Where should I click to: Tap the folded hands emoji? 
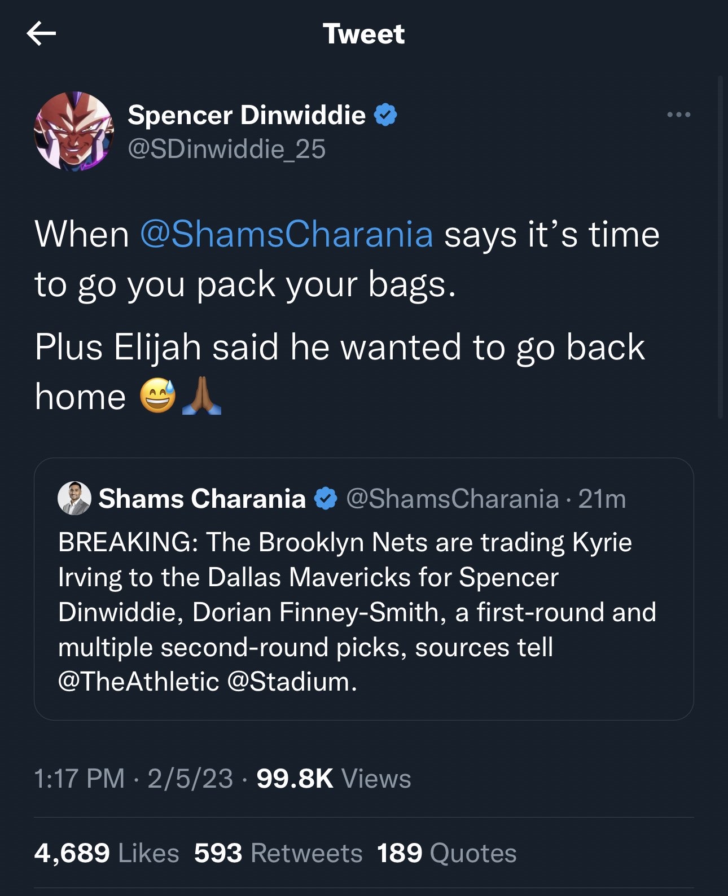pyautogui.click(x=201, y=396)
